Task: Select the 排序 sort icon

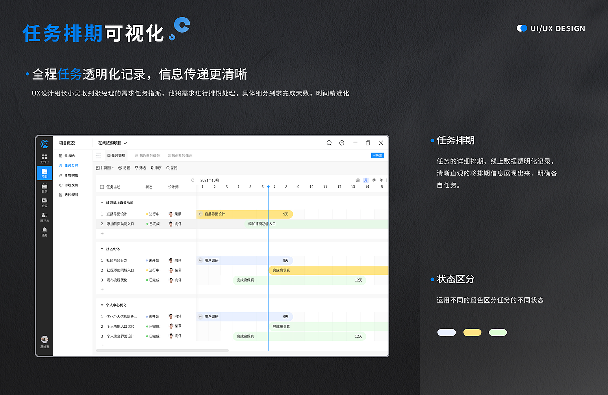Action: coord(156,168)
